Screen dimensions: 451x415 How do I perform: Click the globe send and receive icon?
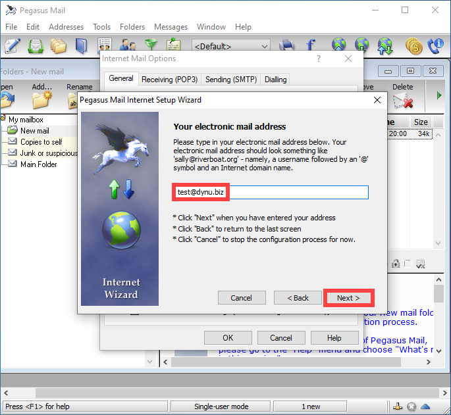(x=385, y=46)
